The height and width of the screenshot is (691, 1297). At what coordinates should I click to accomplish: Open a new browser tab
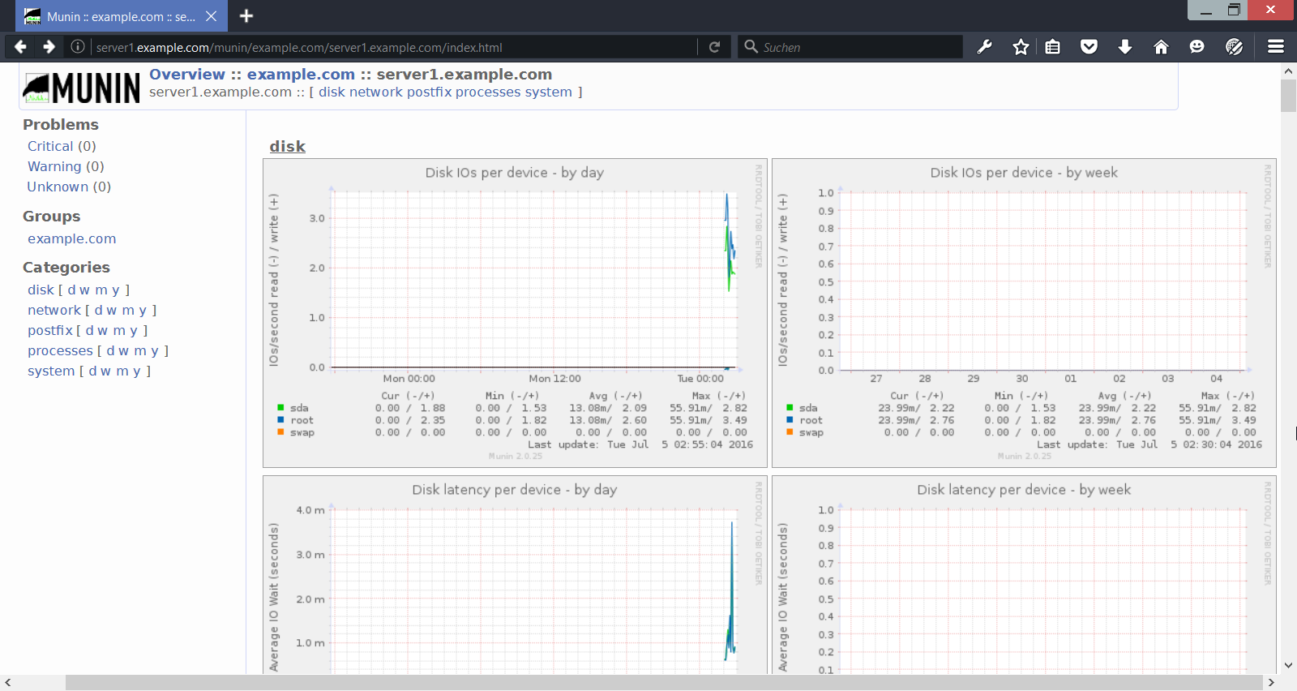246,16
